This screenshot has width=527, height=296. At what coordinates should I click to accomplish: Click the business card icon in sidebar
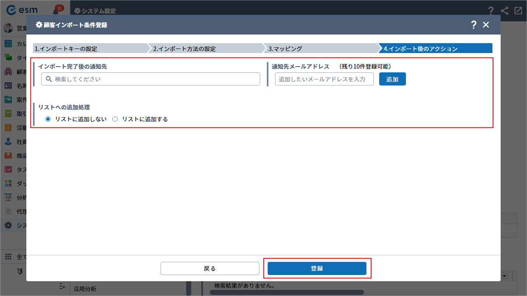coord(8,86)
